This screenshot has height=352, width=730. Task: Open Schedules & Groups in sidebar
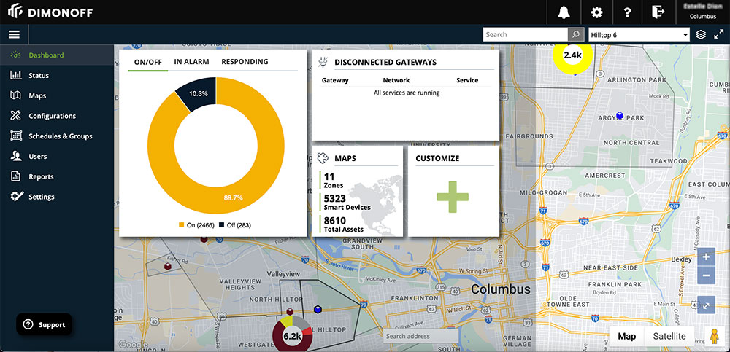[60, 136]
